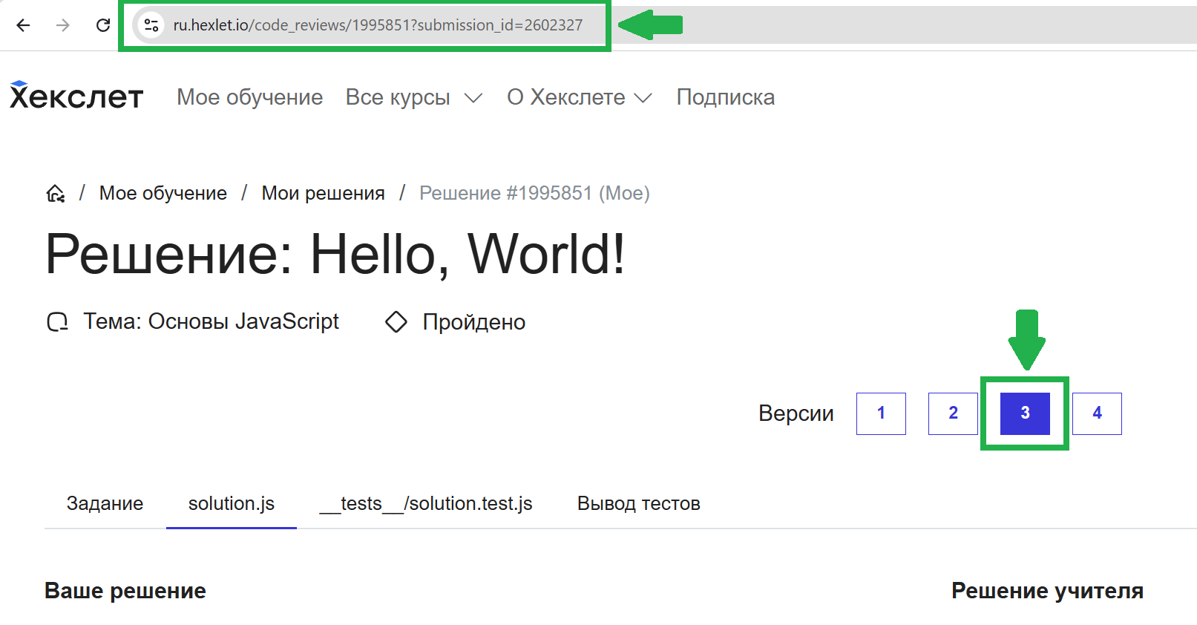Open Мои решения breadcrumb link
Image resolution: width=1197 pixels, height=625 pixels.
tap(323, 194)
